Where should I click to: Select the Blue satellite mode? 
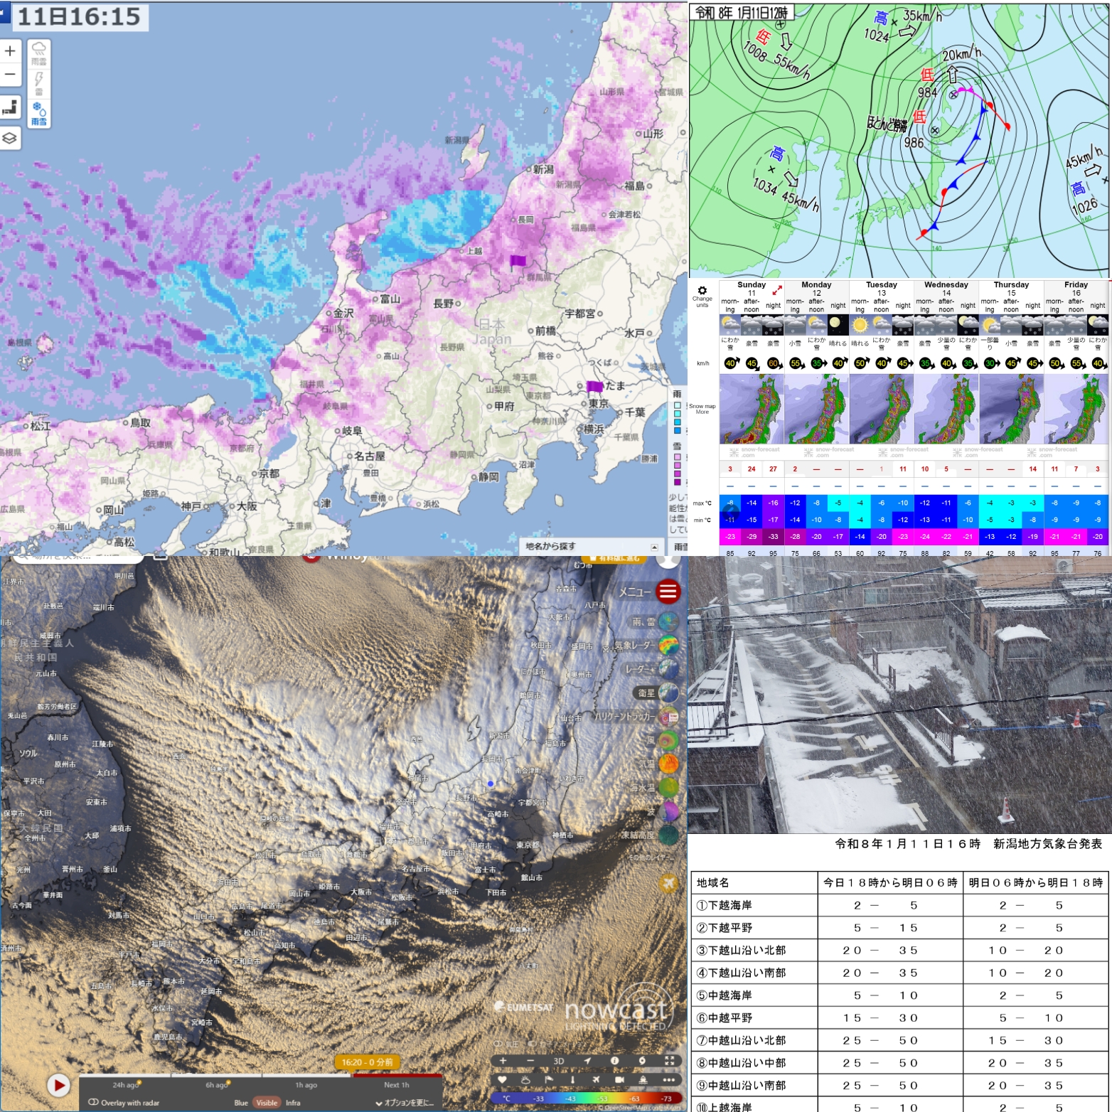click(x=241, y=1103)
